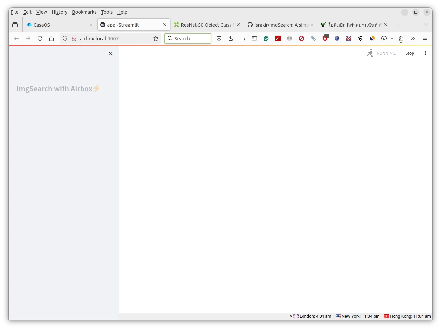Close the CasaOS tab
441x329 pixels.
tap(91, 25)
